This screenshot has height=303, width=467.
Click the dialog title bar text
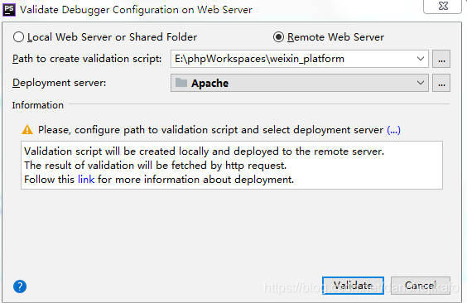[136, 10]
